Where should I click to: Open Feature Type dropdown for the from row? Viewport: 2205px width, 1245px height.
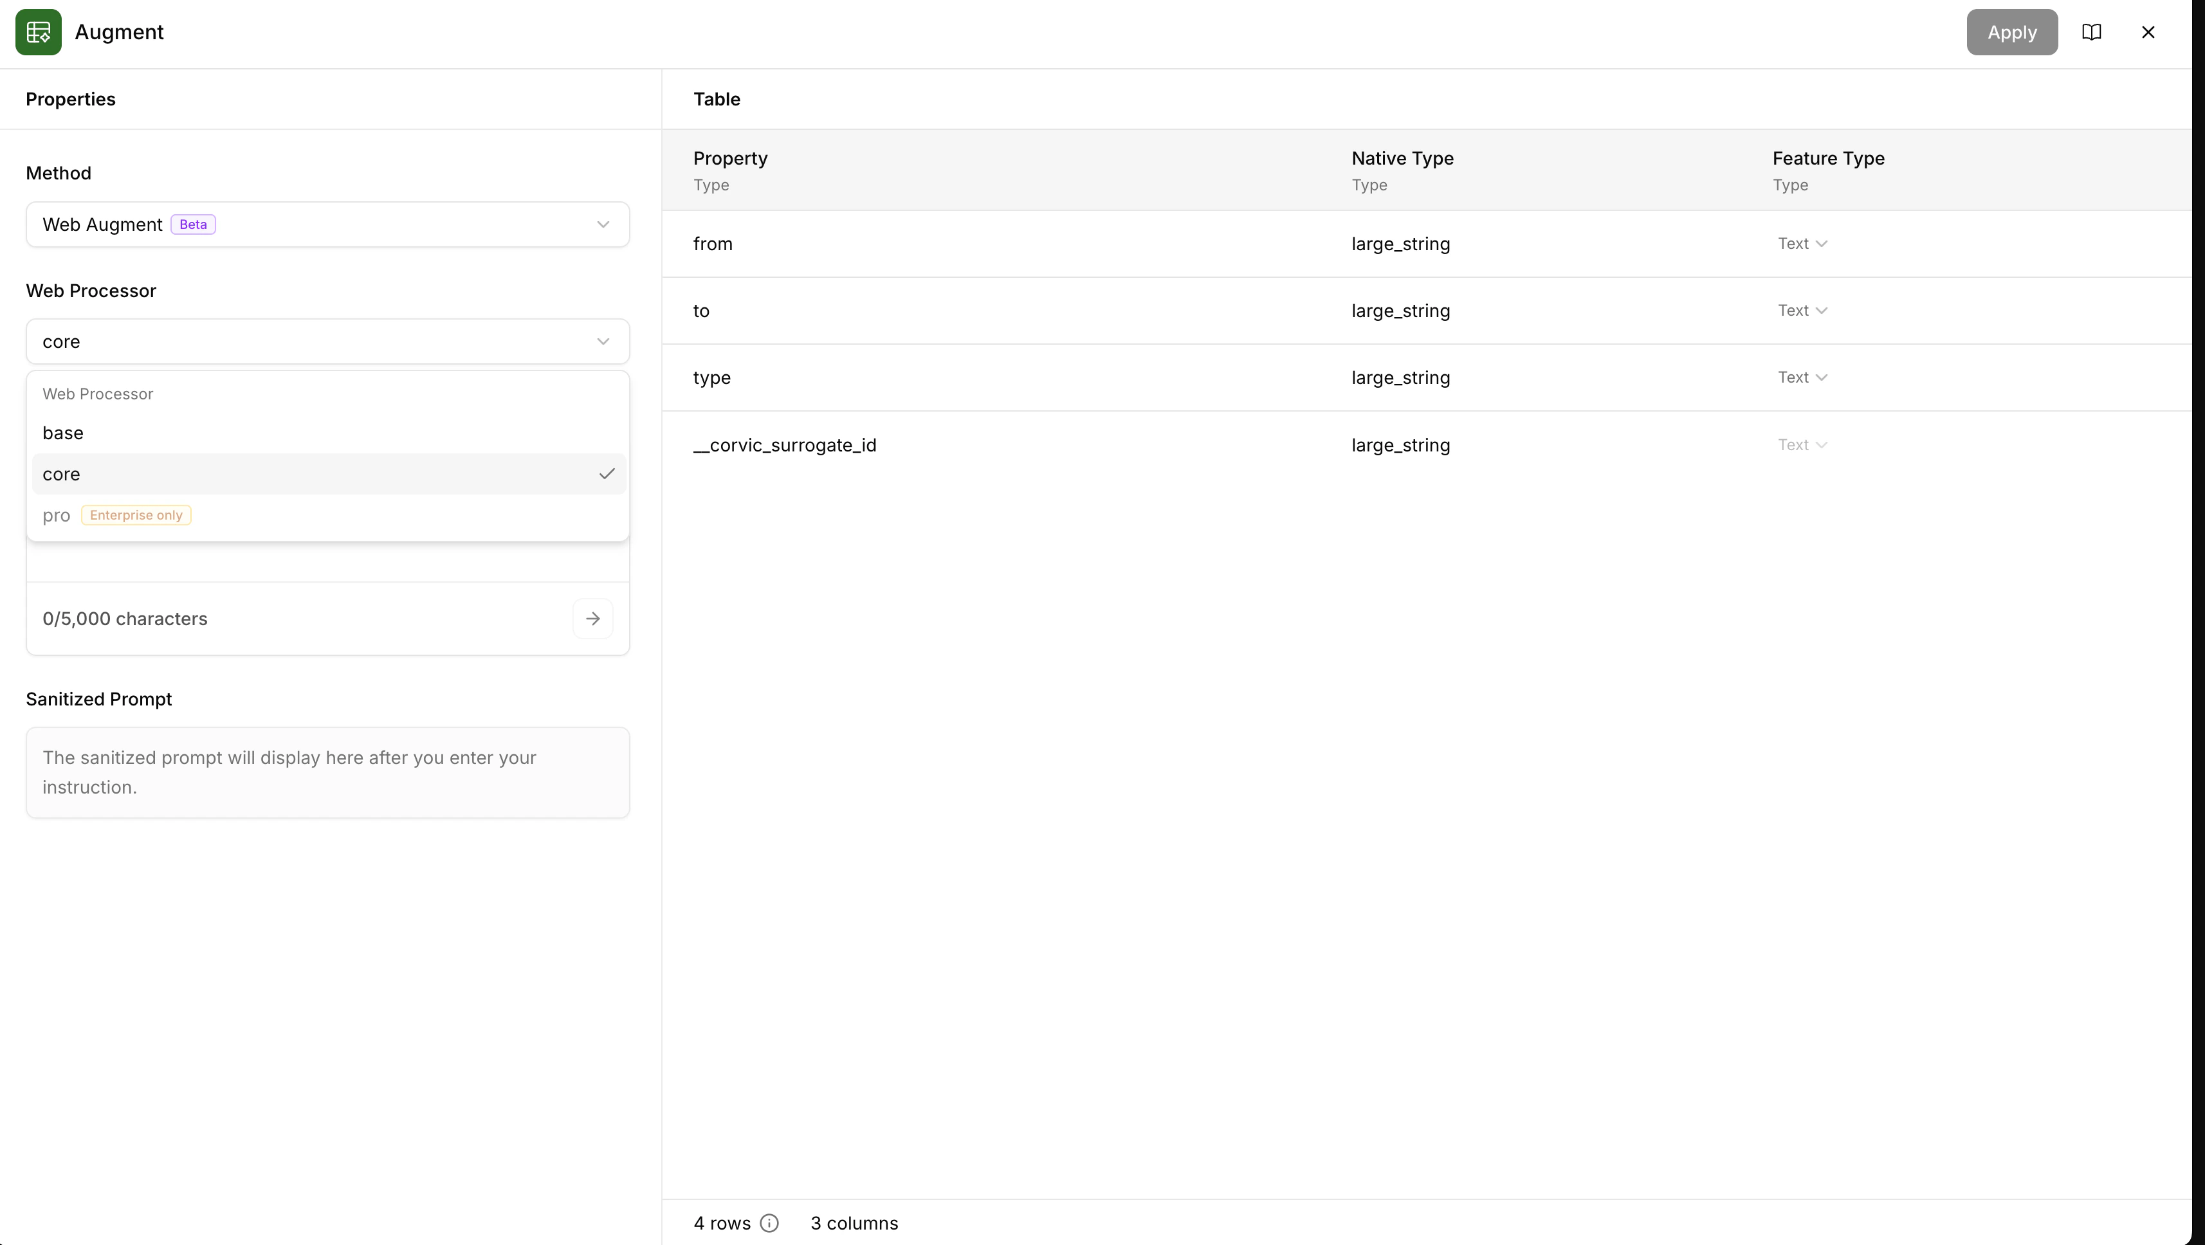click(1802, 243)
